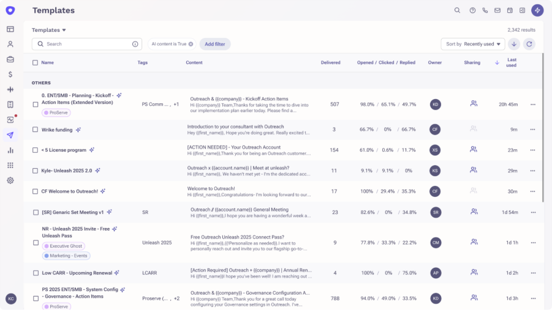Toggle sort direction arrow button
Viewport: 552px width, 310px height.
click(514, 44)
